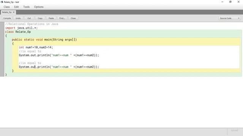
Task: Open the Tools menu
Action: coord(26,7)
